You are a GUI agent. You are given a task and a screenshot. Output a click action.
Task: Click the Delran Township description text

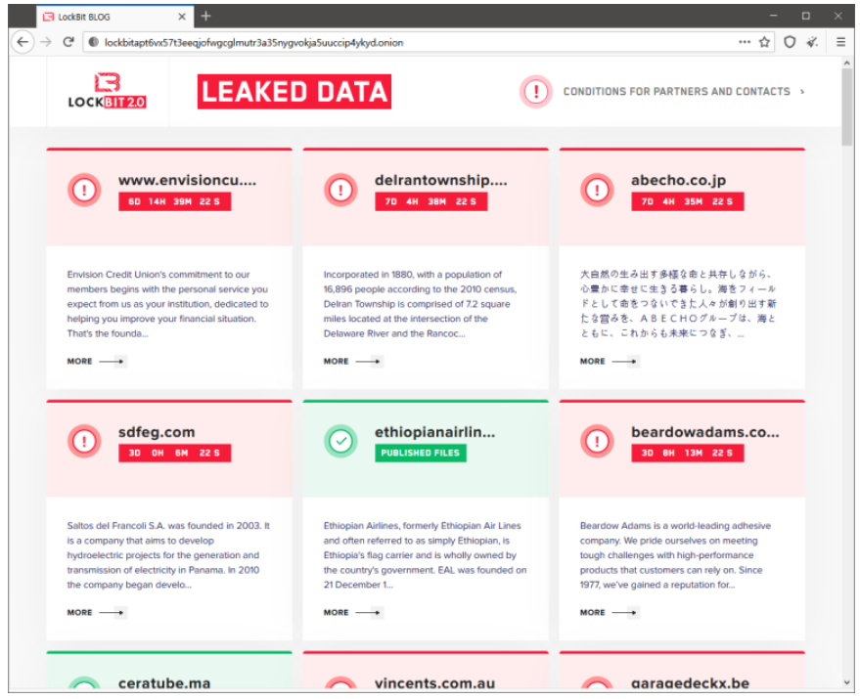420,304
